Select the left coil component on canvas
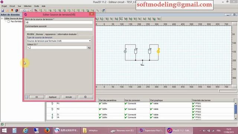238x134 pixels. click(x=136, y=51)
